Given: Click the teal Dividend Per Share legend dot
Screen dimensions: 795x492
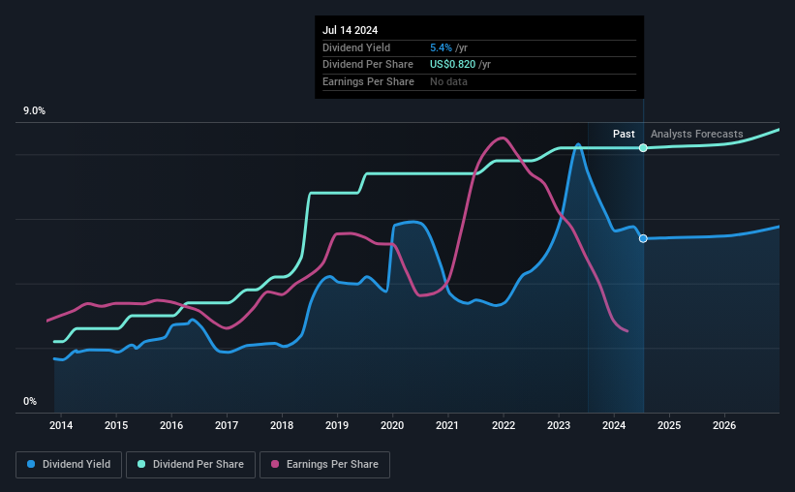Looking at the screenshot, I should point(141,464).
